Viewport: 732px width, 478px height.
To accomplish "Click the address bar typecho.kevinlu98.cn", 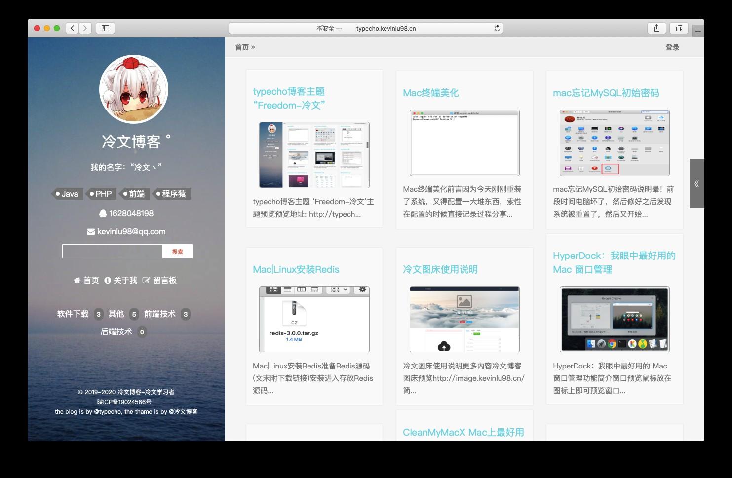I will 366,28.
